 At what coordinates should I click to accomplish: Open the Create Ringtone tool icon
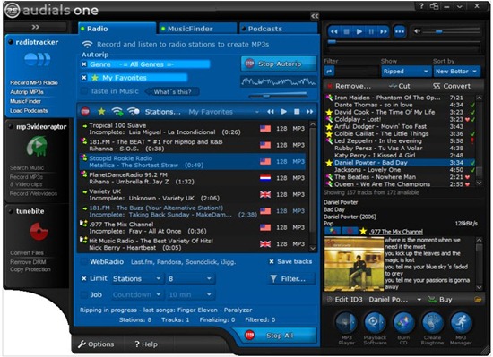(x=432, y=322)
